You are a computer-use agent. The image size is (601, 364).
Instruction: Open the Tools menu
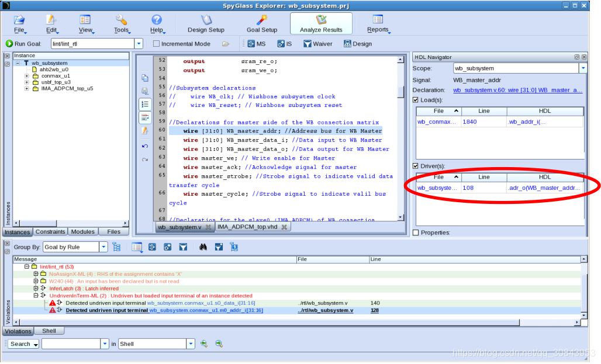122,24
